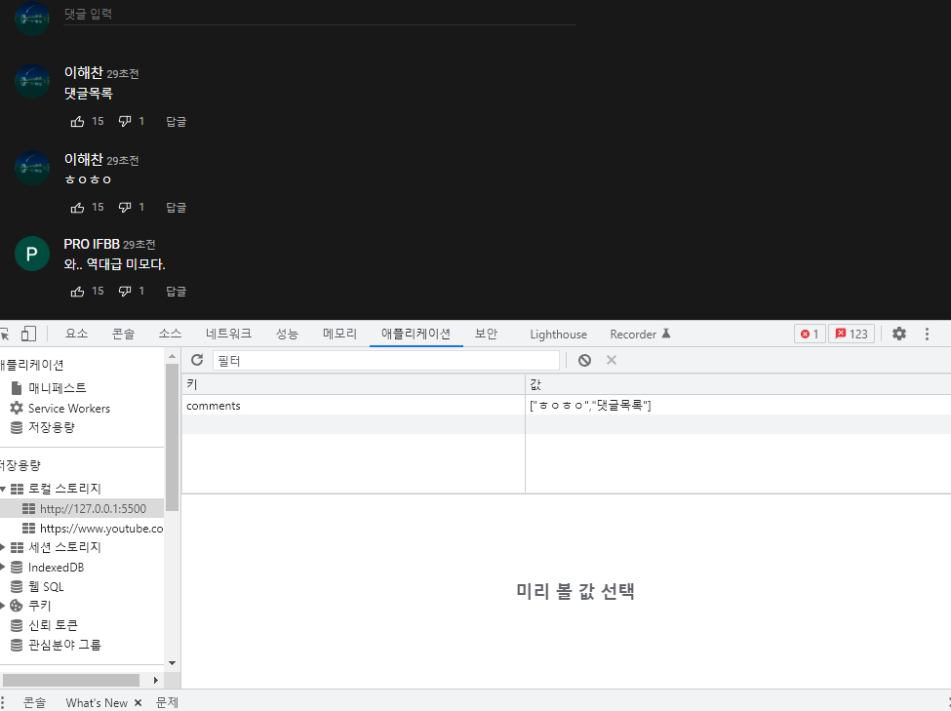Screen dimensions: 951x711
Task: Open drawer three-dot menu at bottom-left
Action: coord(3,702)
